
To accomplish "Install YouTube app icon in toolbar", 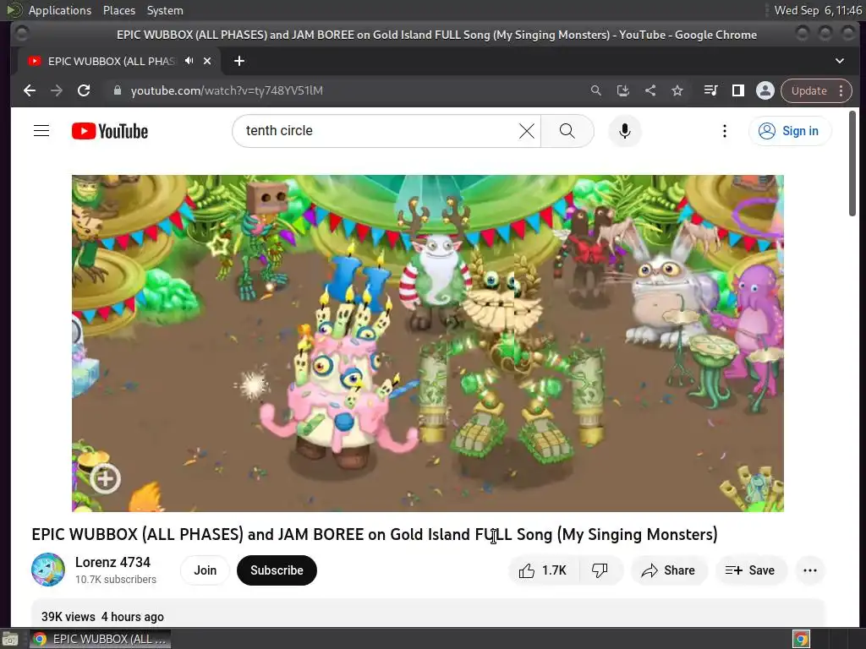I will pos(623,90).
